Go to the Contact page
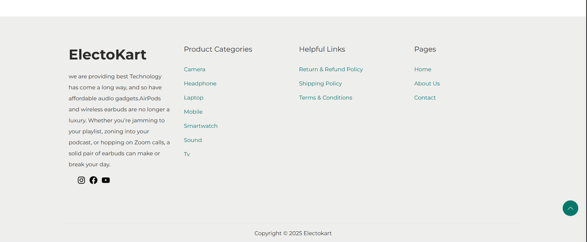The image size is (587, 242). pos(425,98)
